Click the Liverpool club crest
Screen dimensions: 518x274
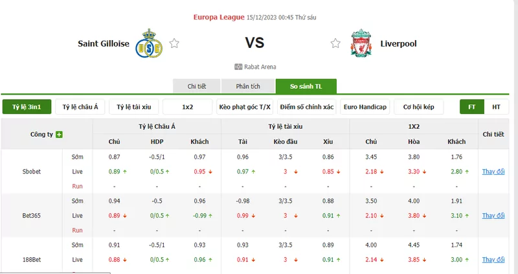[x=361, y=43]
